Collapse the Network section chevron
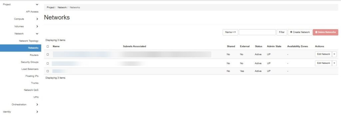This screenshot has height=134, width=341. tap(37, 34)
